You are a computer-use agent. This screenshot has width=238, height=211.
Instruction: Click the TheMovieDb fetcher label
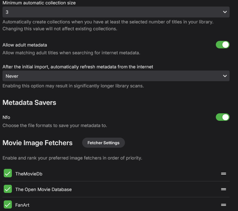[29, 174]
